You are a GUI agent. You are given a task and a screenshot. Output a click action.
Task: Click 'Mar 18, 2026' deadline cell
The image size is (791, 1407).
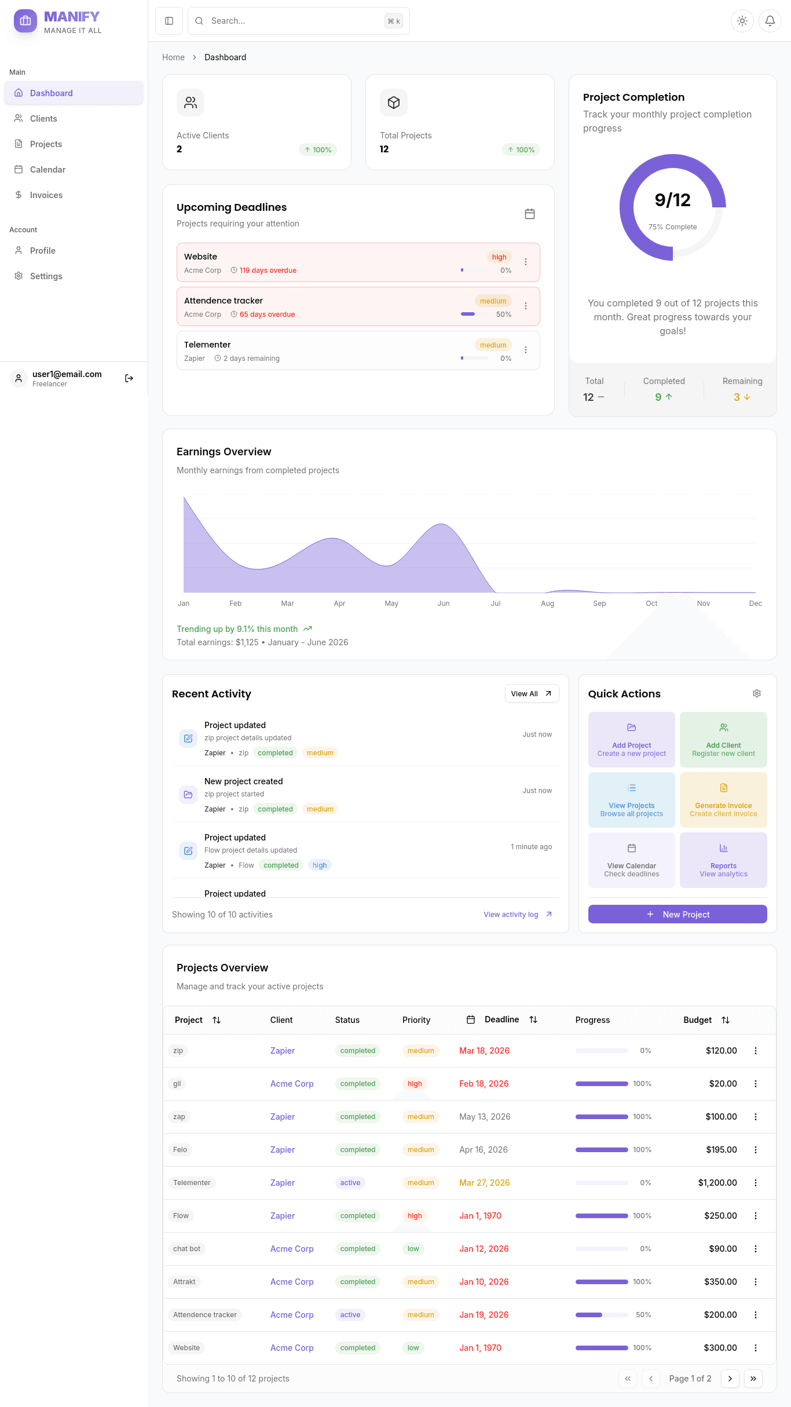(x=484, y=1051)
